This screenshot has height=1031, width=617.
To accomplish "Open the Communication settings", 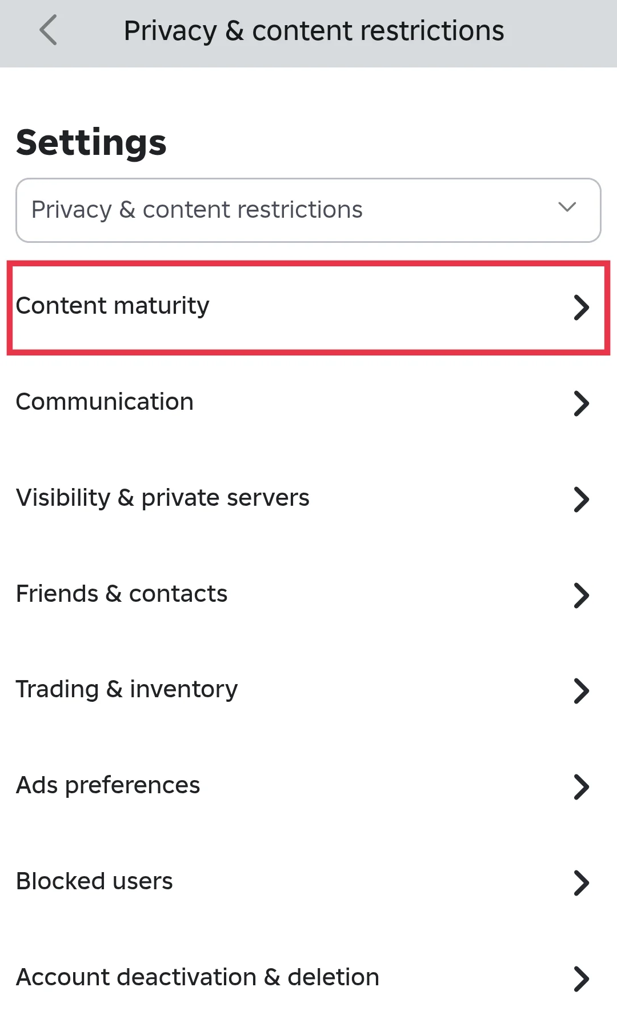I will (x=105, y=402).
